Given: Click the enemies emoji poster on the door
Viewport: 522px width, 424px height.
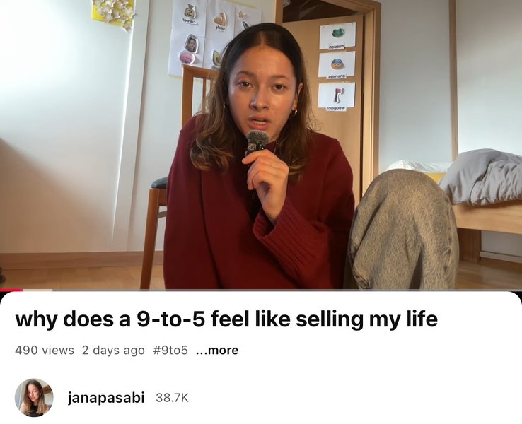Looking at the screenshot, I should pyautogui.click(x=337, y=65).
